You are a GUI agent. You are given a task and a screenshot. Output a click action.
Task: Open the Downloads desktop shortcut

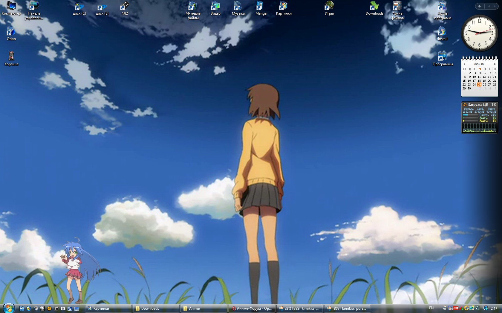tap(374, 8)
